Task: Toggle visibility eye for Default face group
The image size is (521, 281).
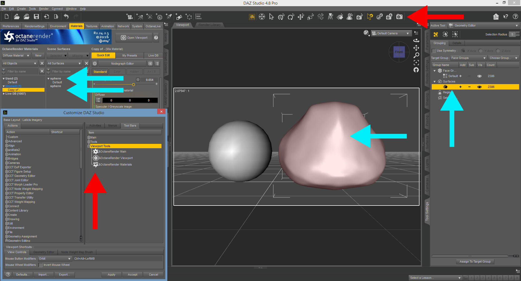Action: [479, 76]
